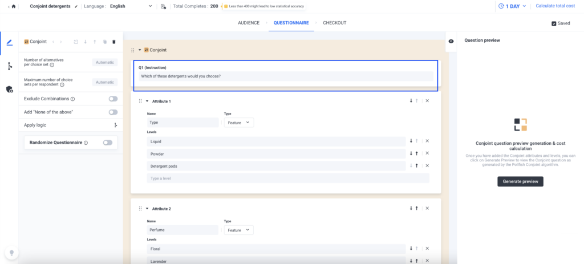Show info for Randomize Questionnaire
This screenshot has height=264, width=584.
(86, 143)
